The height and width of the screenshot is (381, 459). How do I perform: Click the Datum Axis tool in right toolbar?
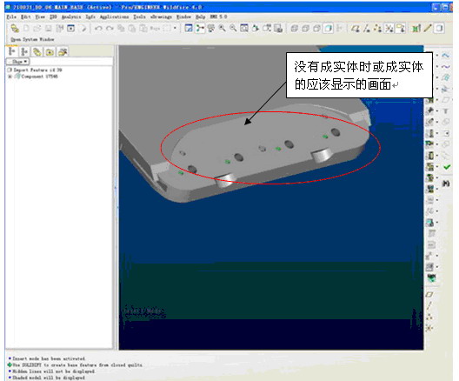429,305
